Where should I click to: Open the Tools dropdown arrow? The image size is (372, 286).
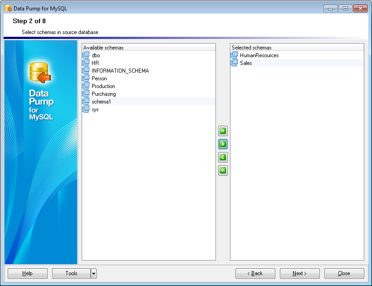tap(93, 273)
